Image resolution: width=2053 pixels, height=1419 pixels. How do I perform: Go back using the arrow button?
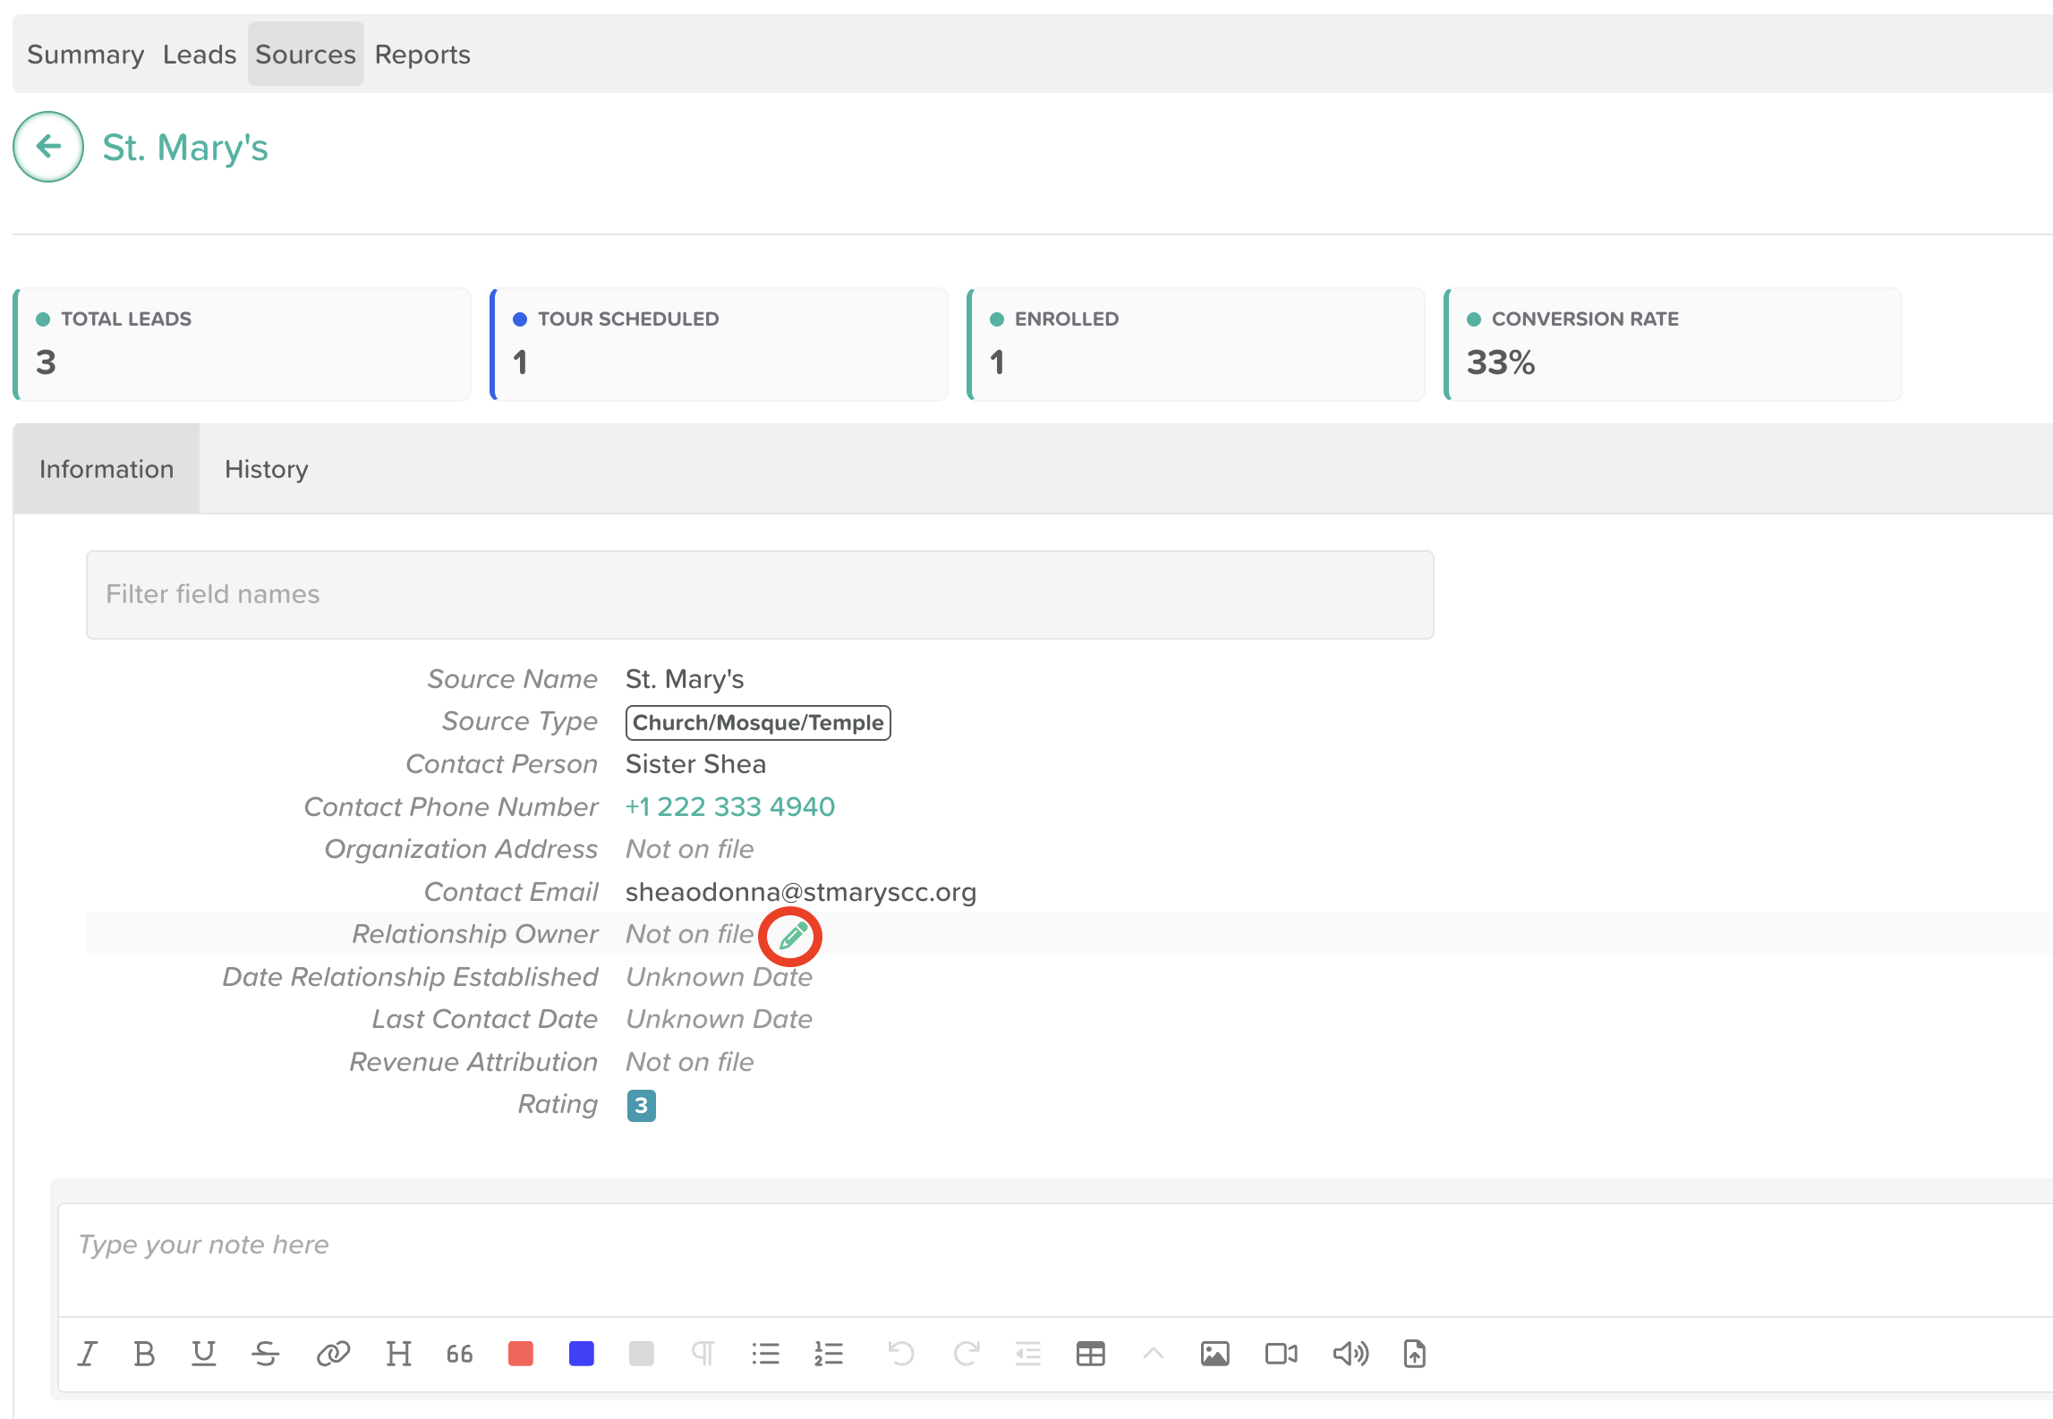(48, 147)
